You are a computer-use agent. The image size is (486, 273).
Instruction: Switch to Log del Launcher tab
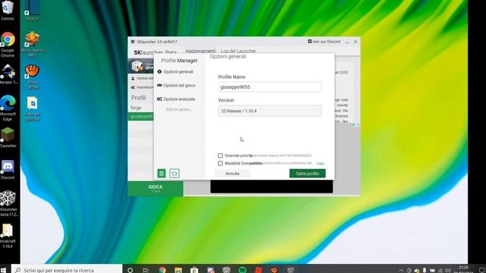238,51
